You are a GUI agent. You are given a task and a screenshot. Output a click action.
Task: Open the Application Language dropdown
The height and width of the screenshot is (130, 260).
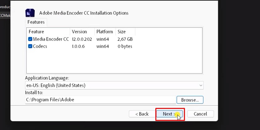pyautogui.click(x=114, y=85)
